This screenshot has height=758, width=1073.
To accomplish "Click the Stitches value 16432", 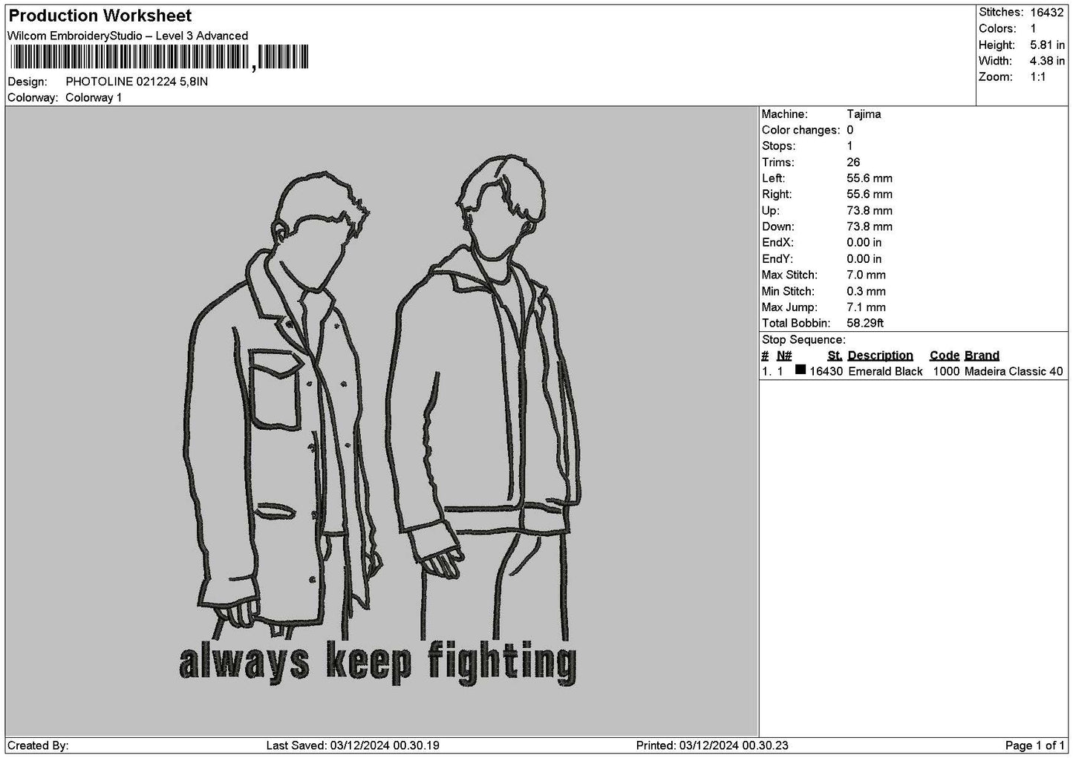I will coord(1047,12).
